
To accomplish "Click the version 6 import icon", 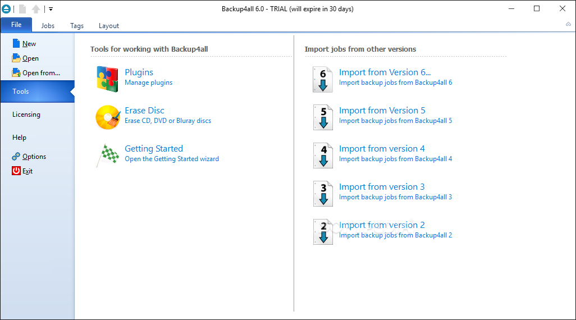I will coord(323,79).
